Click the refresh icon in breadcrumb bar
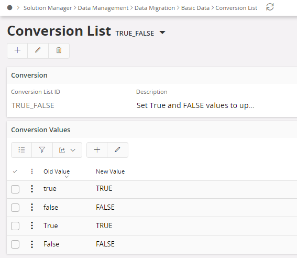 [x=270, y=7]
